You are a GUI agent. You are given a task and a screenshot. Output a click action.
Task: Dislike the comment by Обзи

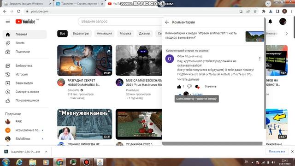point(189,87)
